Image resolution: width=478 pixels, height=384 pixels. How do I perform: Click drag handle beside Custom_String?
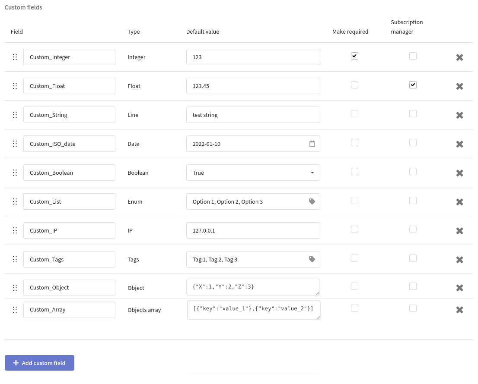(x=15, y=115)
